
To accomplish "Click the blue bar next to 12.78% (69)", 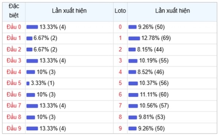I will coord(134,38).
